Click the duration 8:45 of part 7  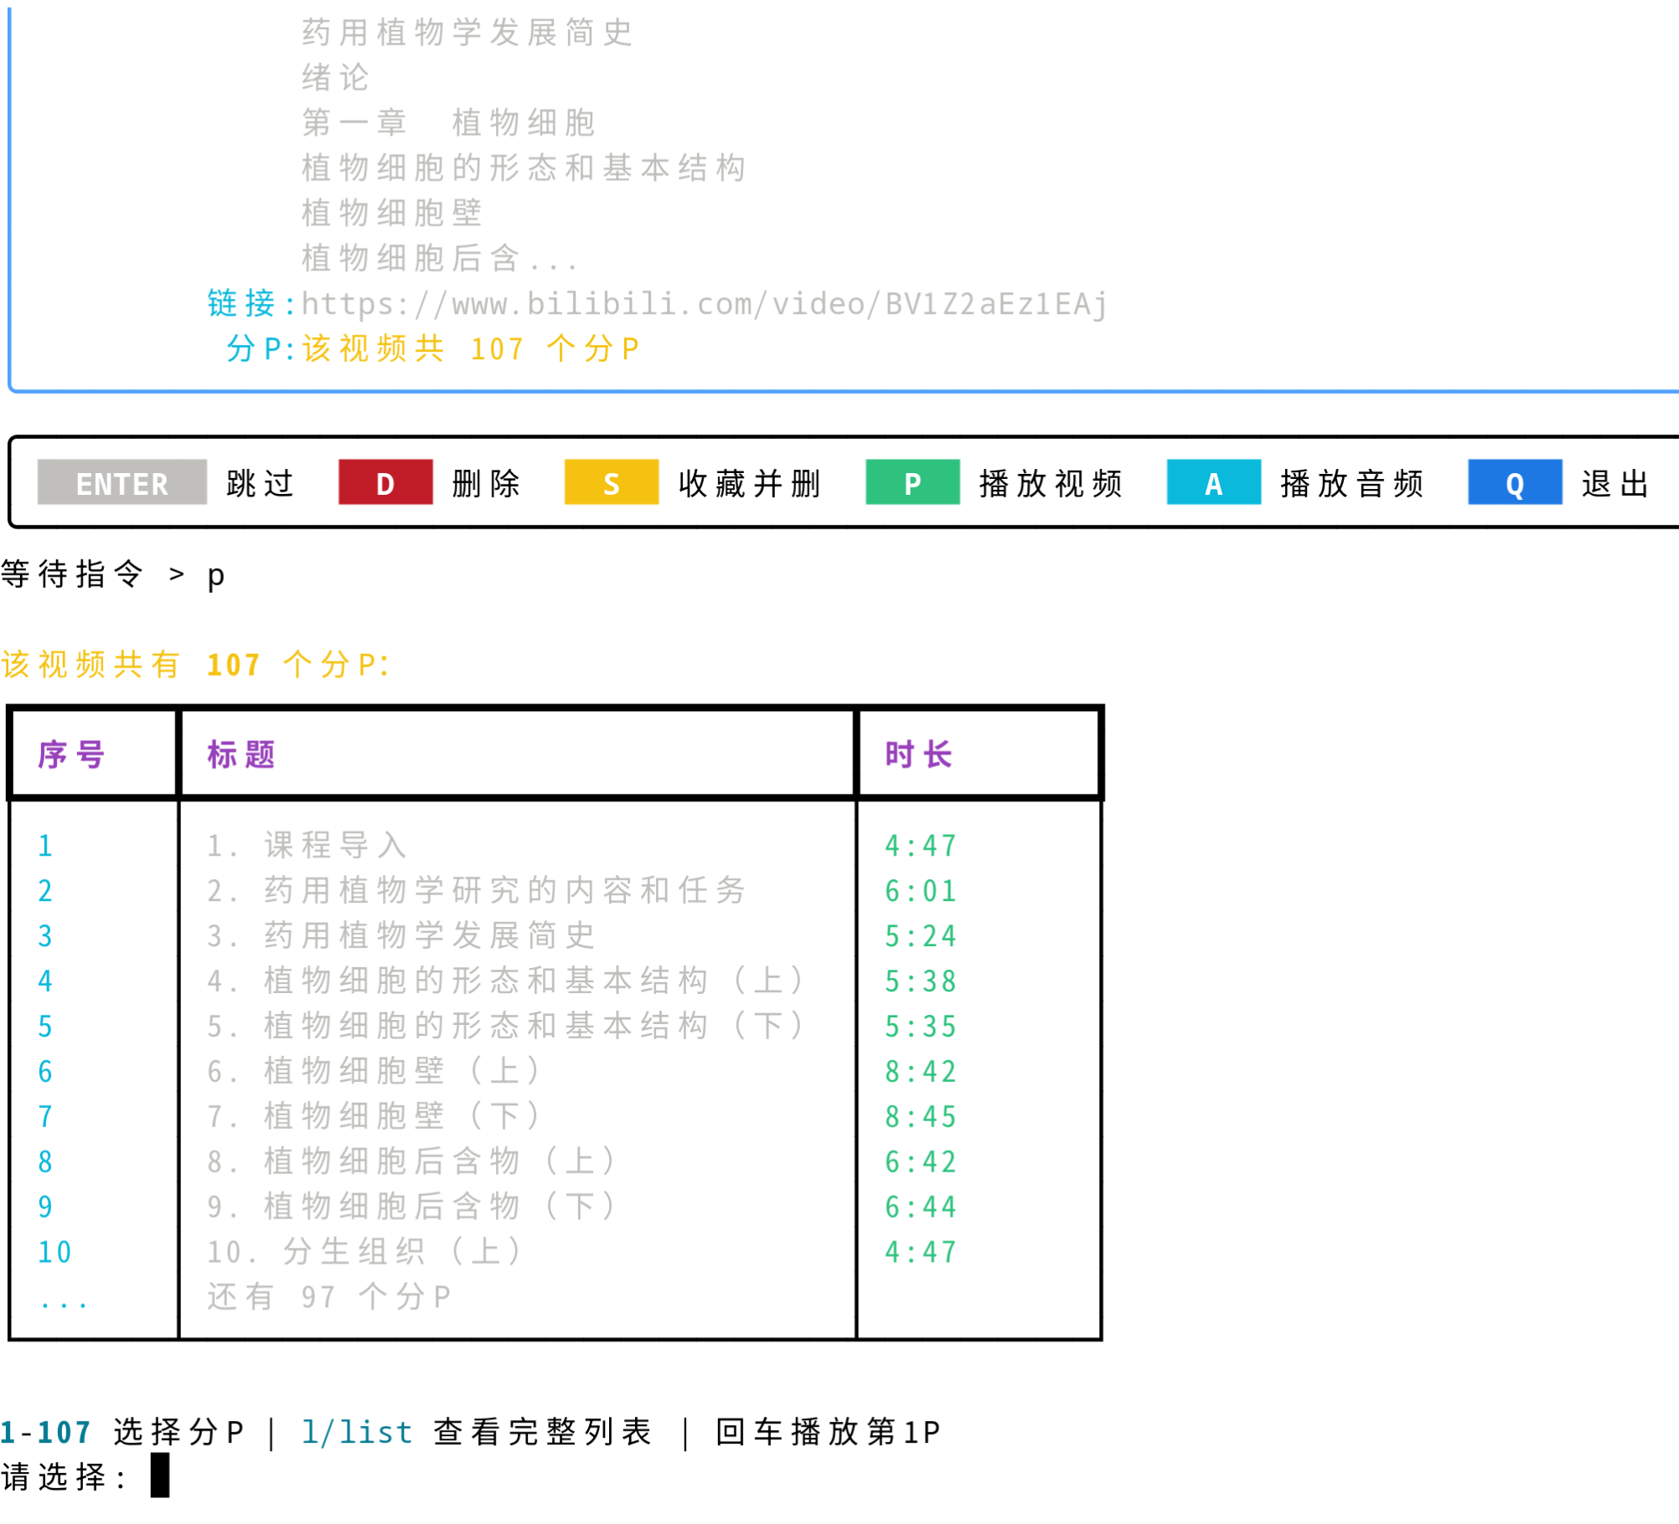(x=920, y=1115)
